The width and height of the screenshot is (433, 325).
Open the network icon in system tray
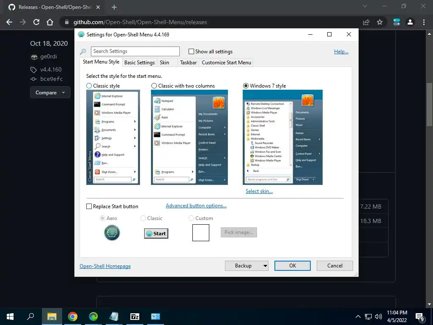tap(368, 317)
